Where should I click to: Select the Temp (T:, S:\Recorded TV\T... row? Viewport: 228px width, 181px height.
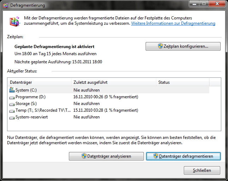click(109, 110)
